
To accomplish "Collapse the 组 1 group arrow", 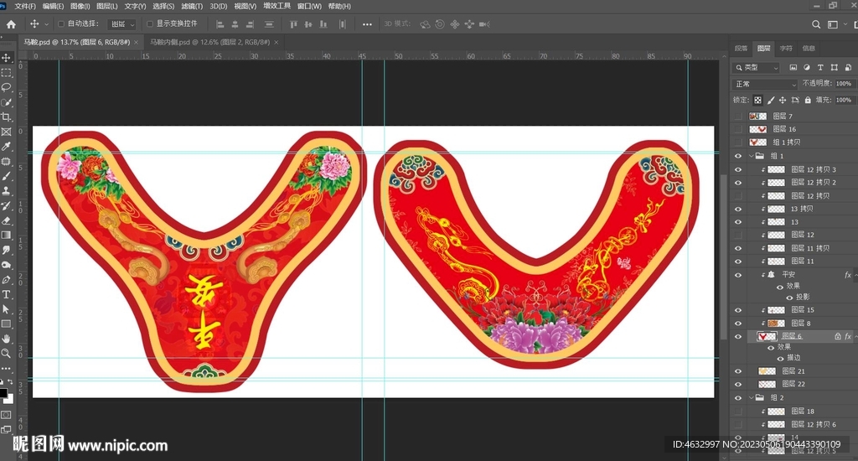I will pos(752,156).
